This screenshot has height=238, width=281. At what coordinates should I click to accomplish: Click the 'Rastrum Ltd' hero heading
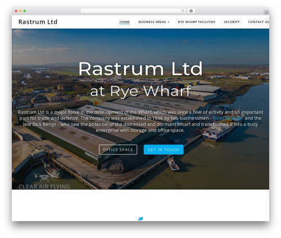[140, 69]
